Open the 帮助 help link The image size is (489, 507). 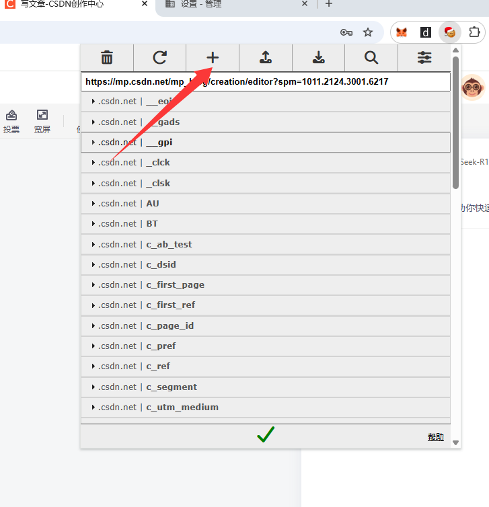(x=436, y=437)
